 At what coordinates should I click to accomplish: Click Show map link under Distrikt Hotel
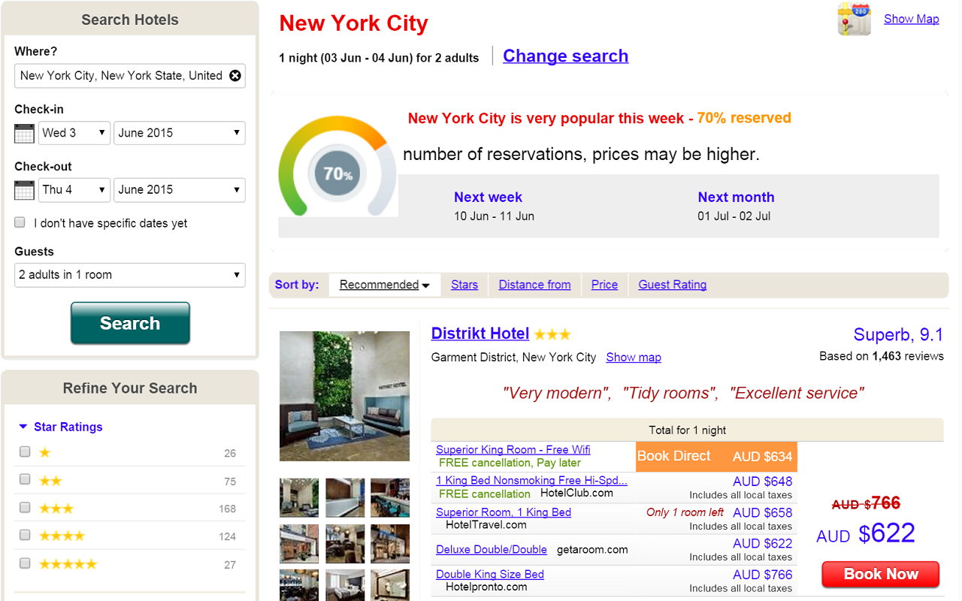(x=634, y=358)
